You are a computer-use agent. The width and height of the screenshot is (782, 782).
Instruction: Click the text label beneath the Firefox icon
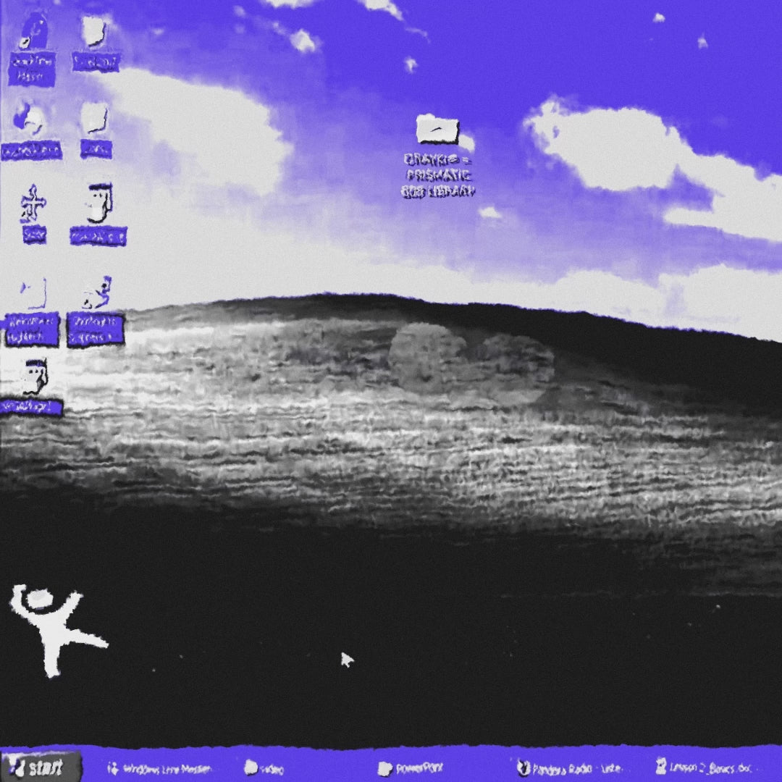(31, 151)
